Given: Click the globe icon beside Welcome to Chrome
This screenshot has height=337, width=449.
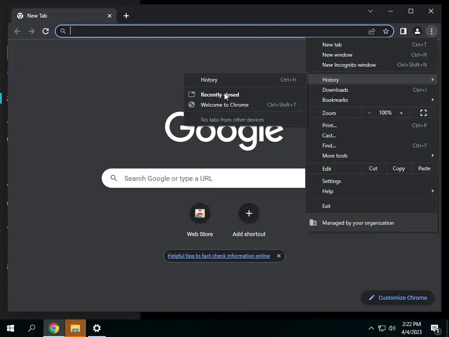Looking at the screenshot, I should point(192,104).
